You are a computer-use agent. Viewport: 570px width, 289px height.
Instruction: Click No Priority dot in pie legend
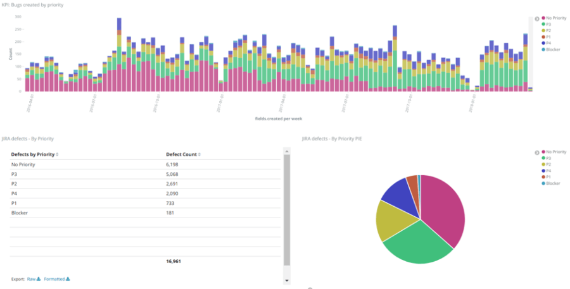pyautogui.click(x=543, y=152)
